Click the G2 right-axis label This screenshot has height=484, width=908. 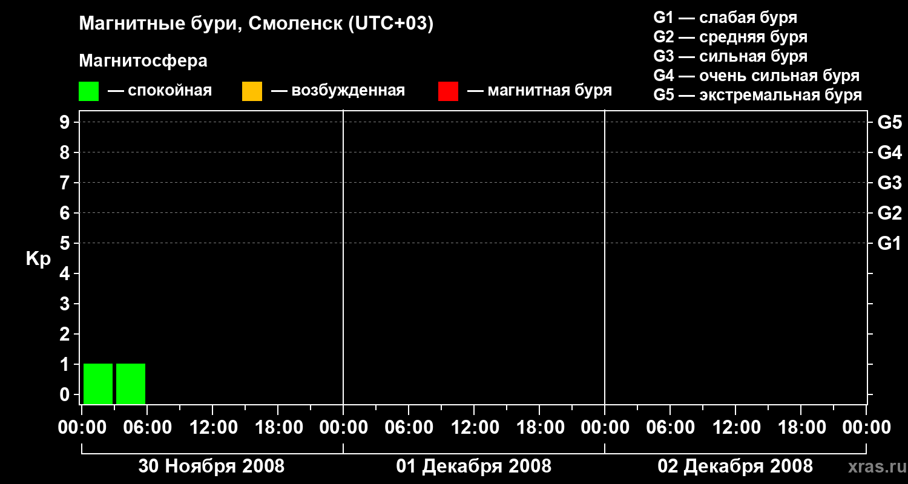890,213
